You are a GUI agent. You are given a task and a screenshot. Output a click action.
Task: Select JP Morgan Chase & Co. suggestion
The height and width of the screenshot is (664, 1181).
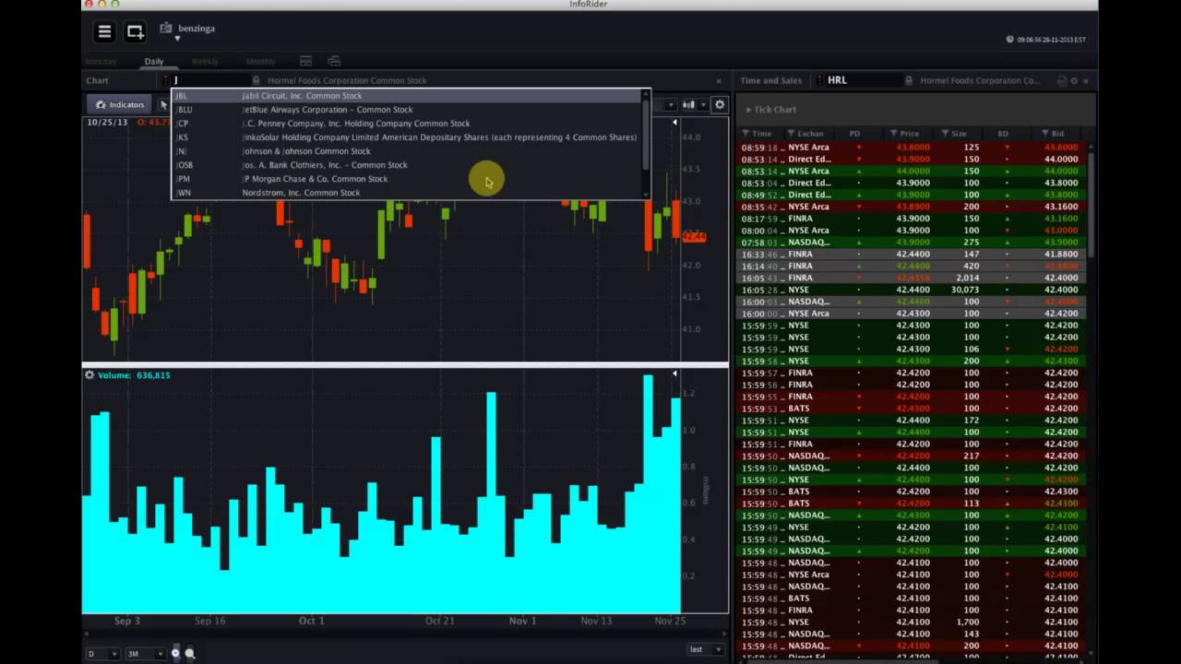(x=406, y=179)
